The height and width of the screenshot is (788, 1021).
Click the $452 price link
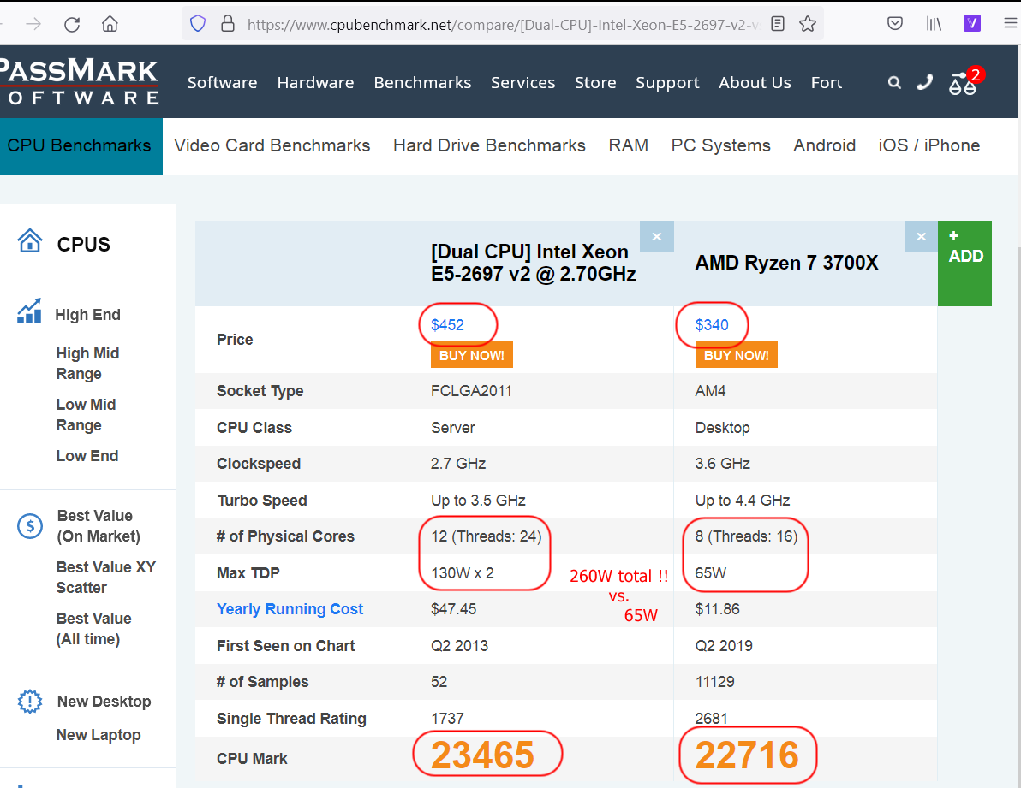coord(447,325)
